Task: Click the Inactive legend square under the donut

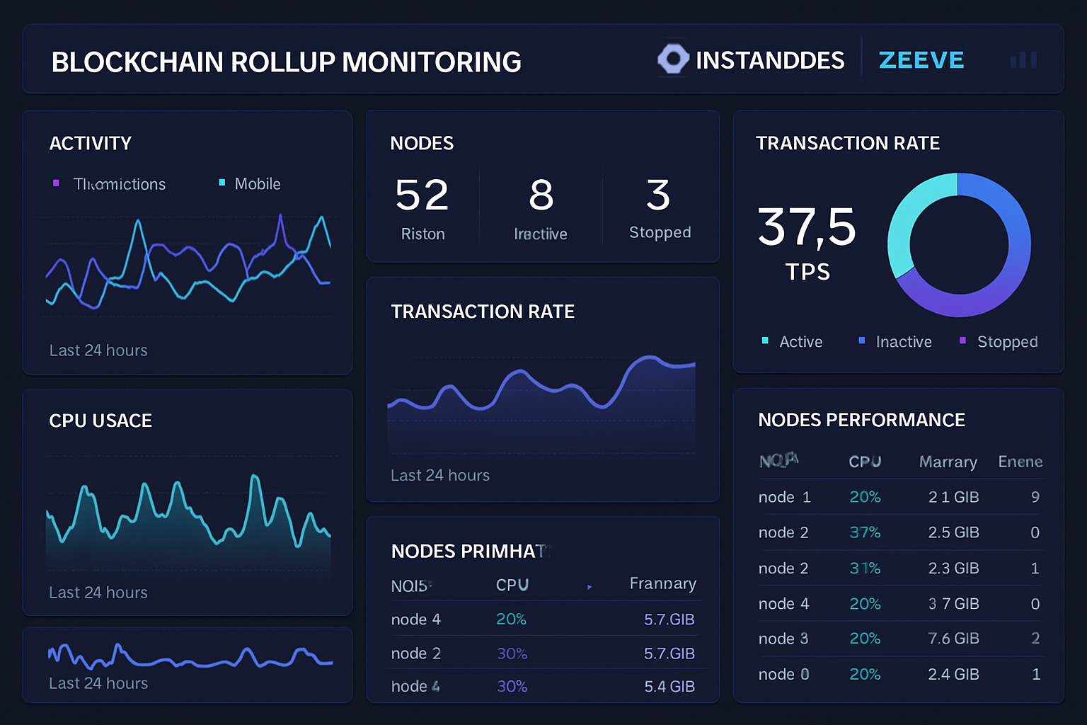Action: tap(862, 341)
